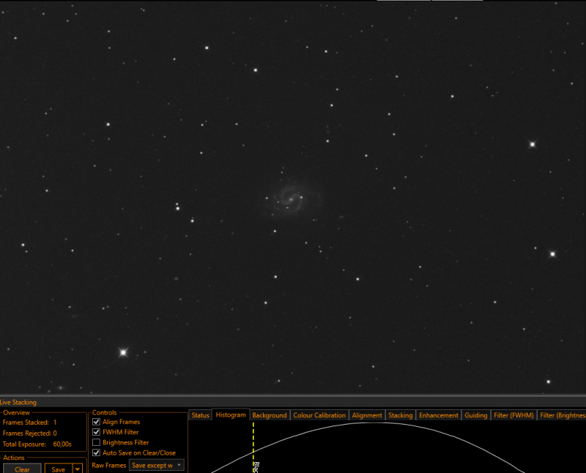Expand the Save button dropdown arrow
The width and height of the screenshot is (586, 473).
point(78,469)
